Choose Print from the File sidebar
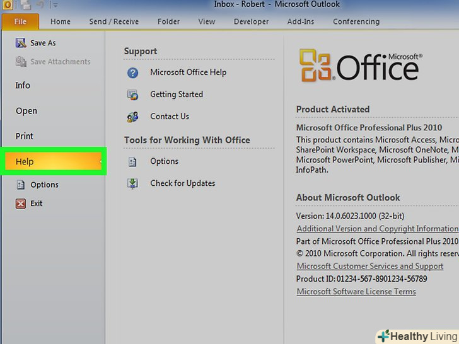 [x=25, y=136]
